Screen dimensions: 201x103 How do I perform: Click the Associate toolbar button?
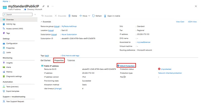tap(47, 16)
